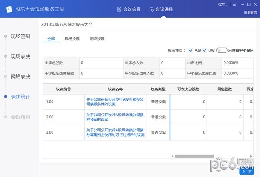Switch to the 现场投票 sub-tab

tap(72, 39)
